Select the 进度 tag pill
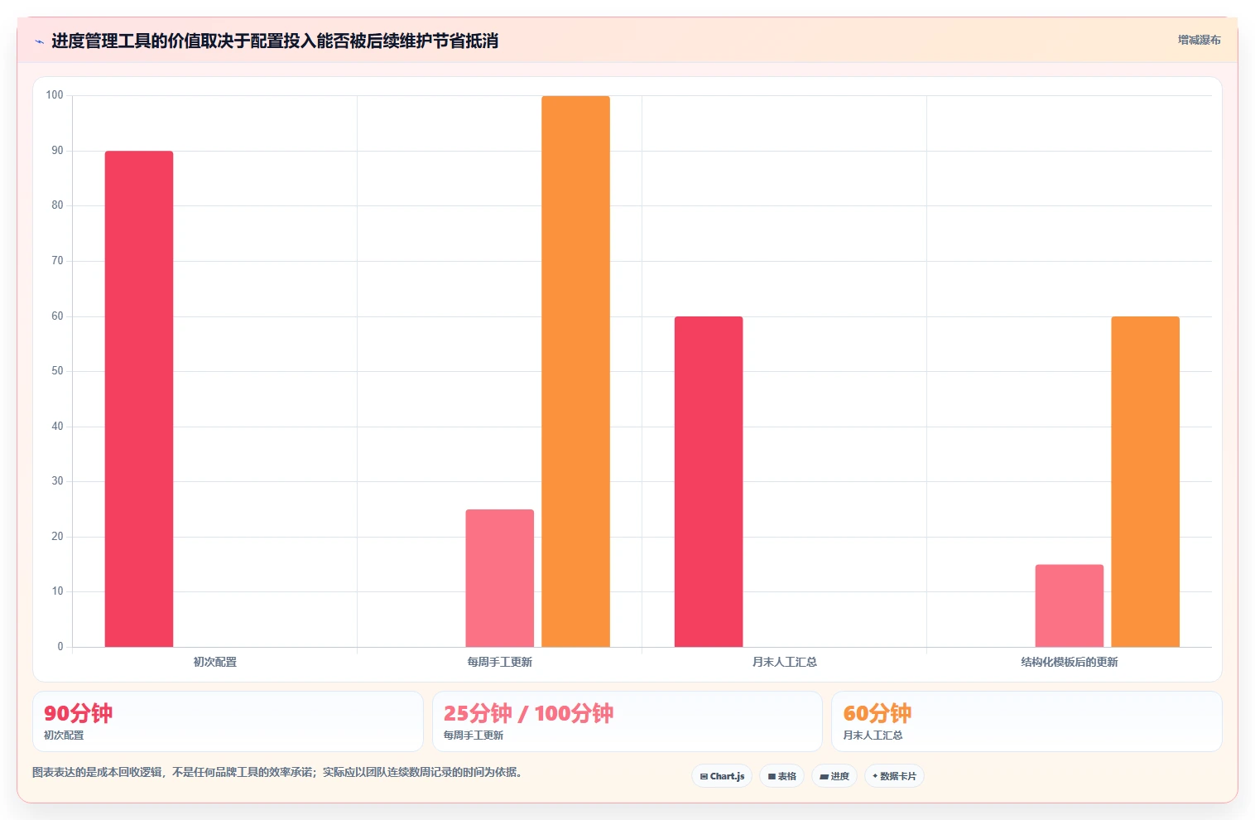This screenshot has height=820, width=1255. tap(834, 776)
